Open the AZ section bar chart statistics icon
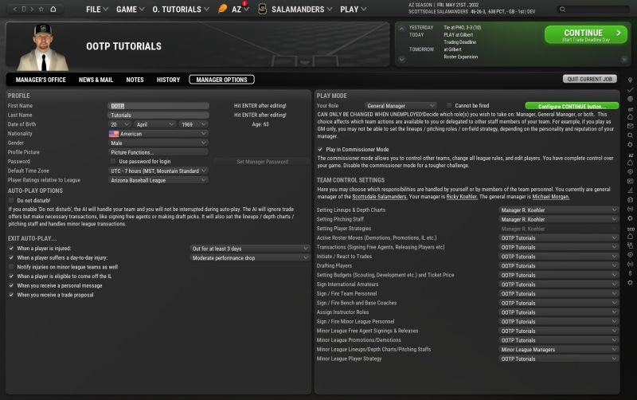Viewport: 637px width, 400px height. pyautogui.click(x=630, y=190)
